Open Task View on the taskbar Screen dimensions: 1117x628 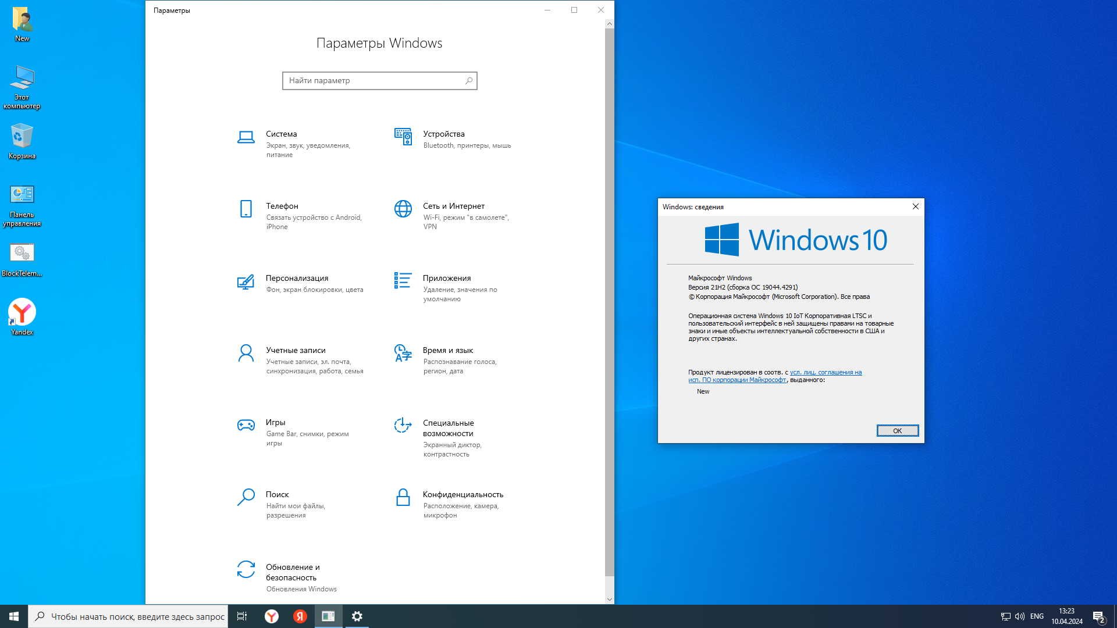pyautogui.click(x=242, y=616)
